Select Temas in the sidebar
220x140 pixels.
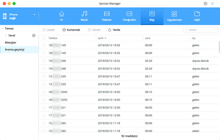9,29
